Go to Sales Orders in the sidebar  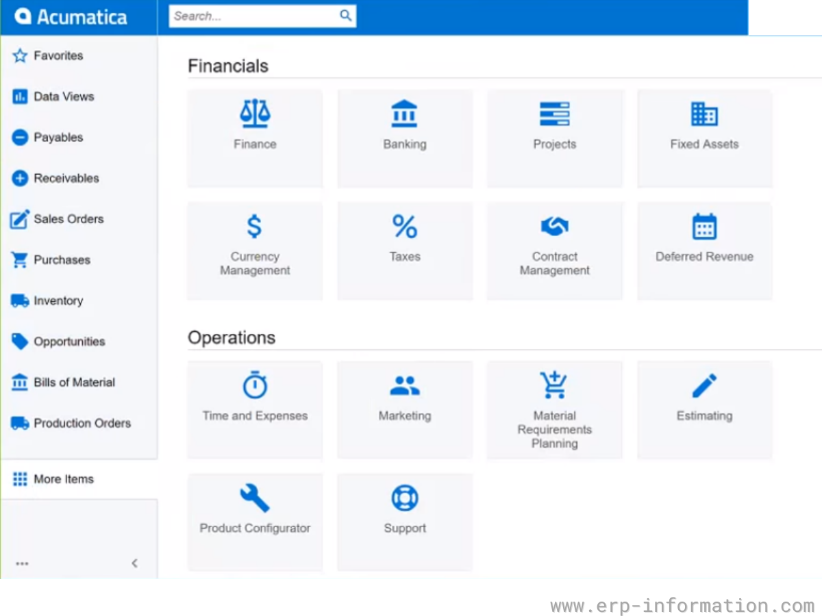pyautogui.click(x=68, y=219)
